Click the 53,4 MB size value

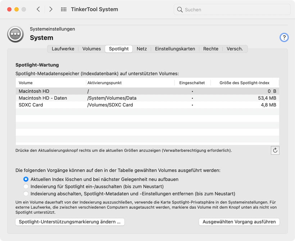pos(267,98)
